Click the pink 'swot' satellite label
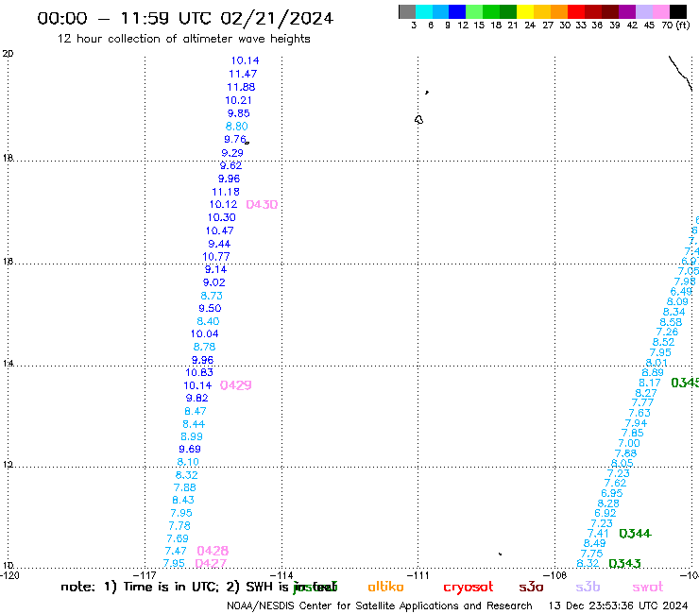The width and height of the screenshot is (699, 614). click(648, 588)
